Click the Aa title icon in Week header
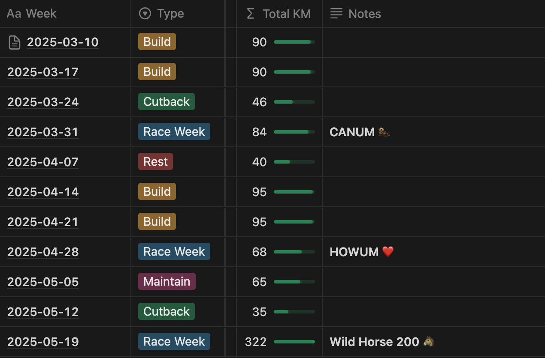545x358 pixels. point(14,14)
